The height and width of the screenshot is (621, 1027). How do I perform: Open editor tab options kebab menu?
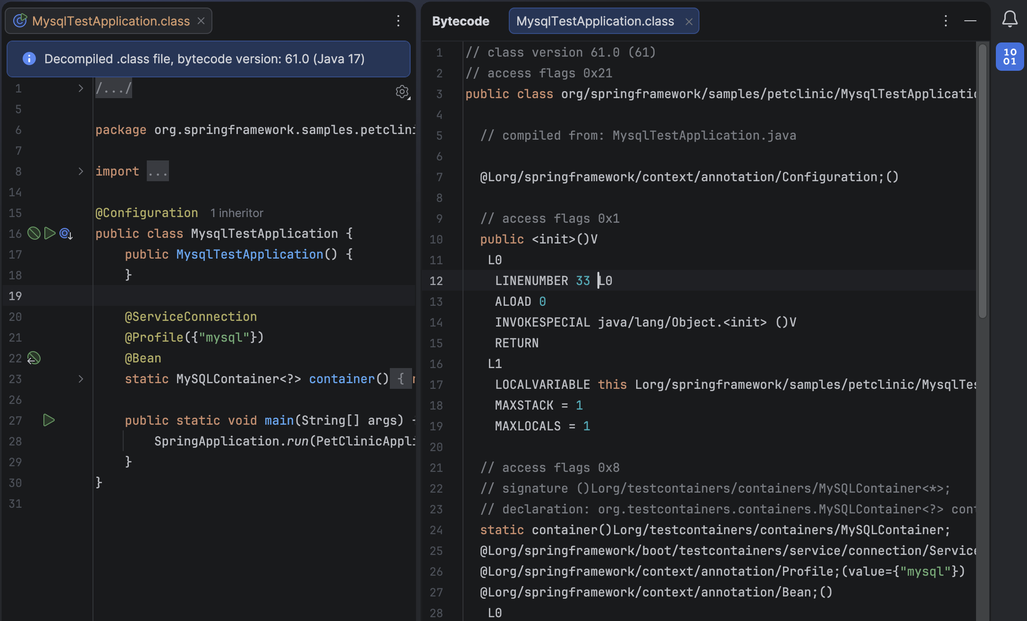[x=398, y=21]
